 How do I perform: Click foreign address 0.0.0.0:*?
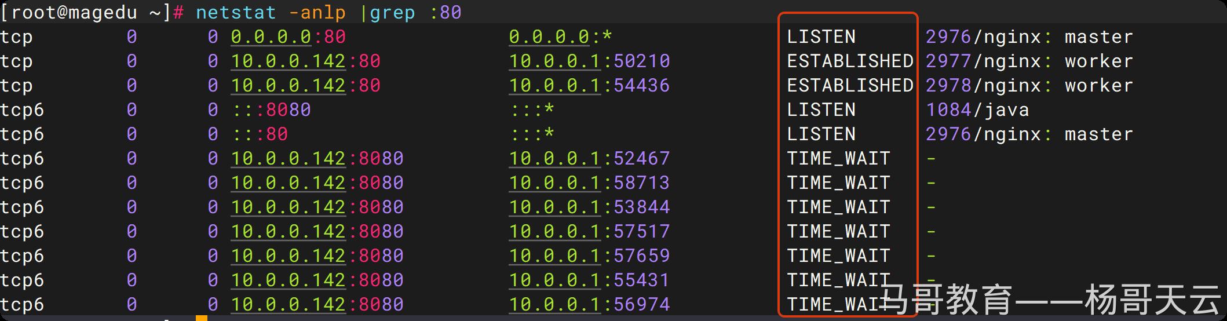pos(560,37)
